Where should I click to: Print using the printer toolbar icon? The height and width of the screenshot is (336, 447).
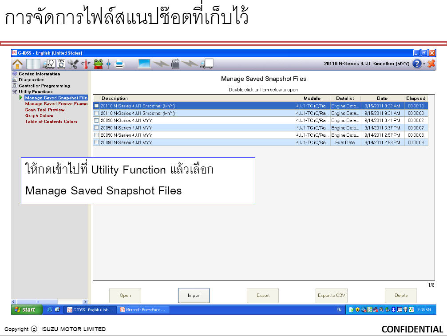tap(119, 64)
